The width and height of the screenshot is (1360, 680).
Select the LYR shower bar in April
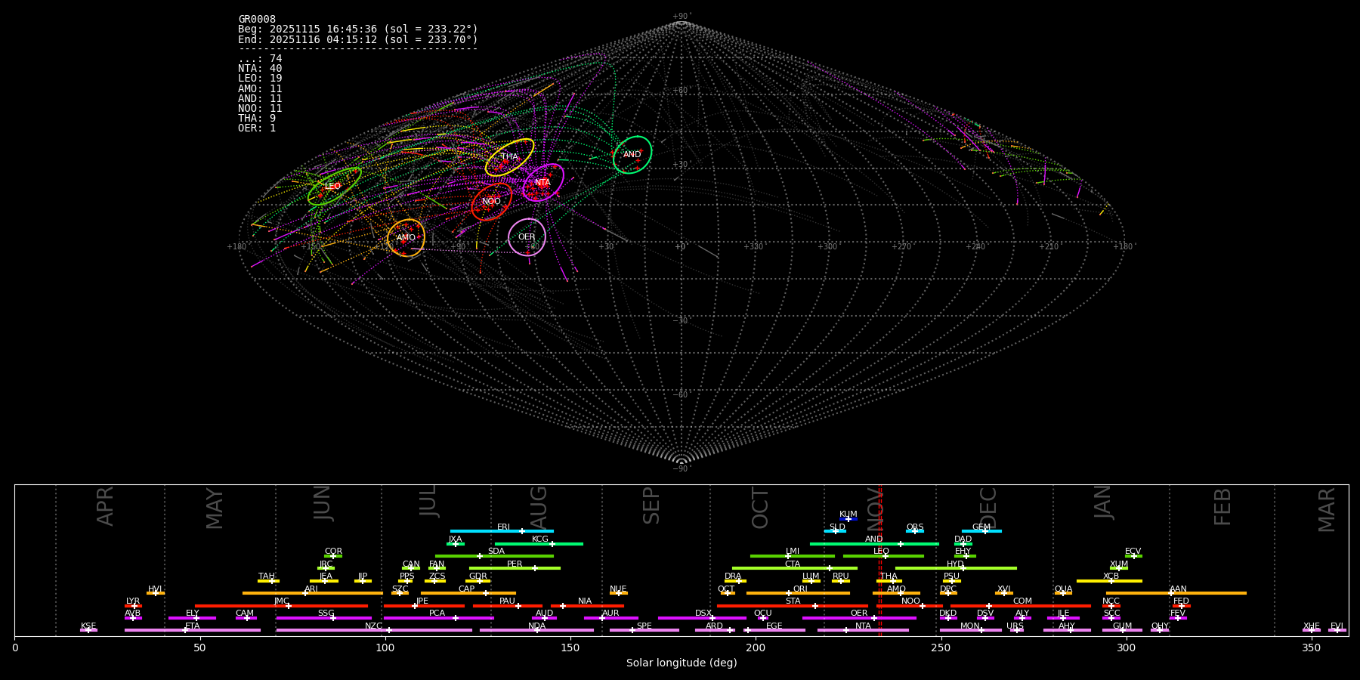point(133,605)
